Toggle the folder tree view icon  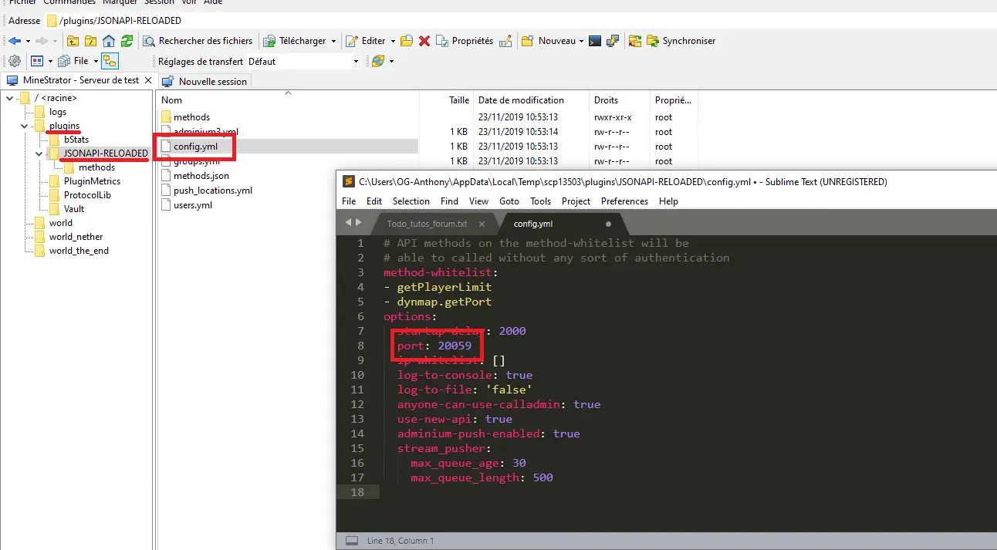click(x=110, y=61)
